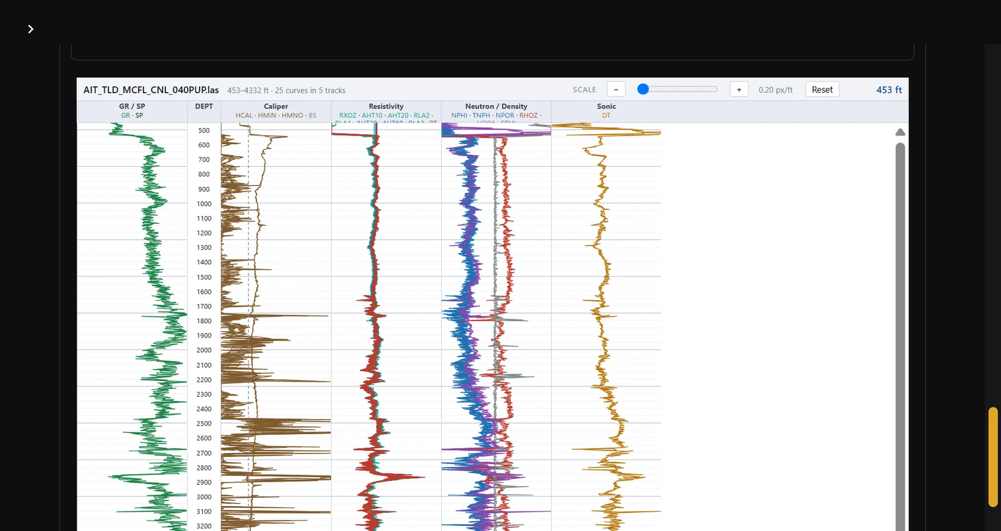This screenshot has width=1001, height=531.
Task: Click the yellow page scrollbar thumb
Action: [x=993, y=457]
